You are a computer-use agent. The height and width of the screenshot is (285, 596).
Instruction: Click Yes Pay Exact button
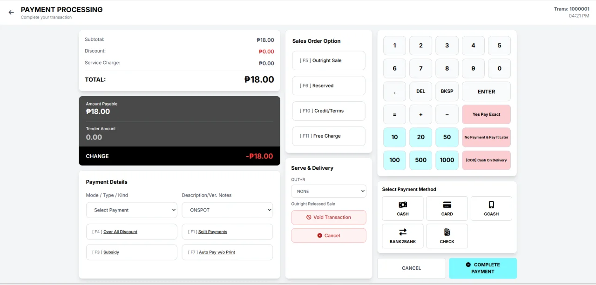(486, 114)
